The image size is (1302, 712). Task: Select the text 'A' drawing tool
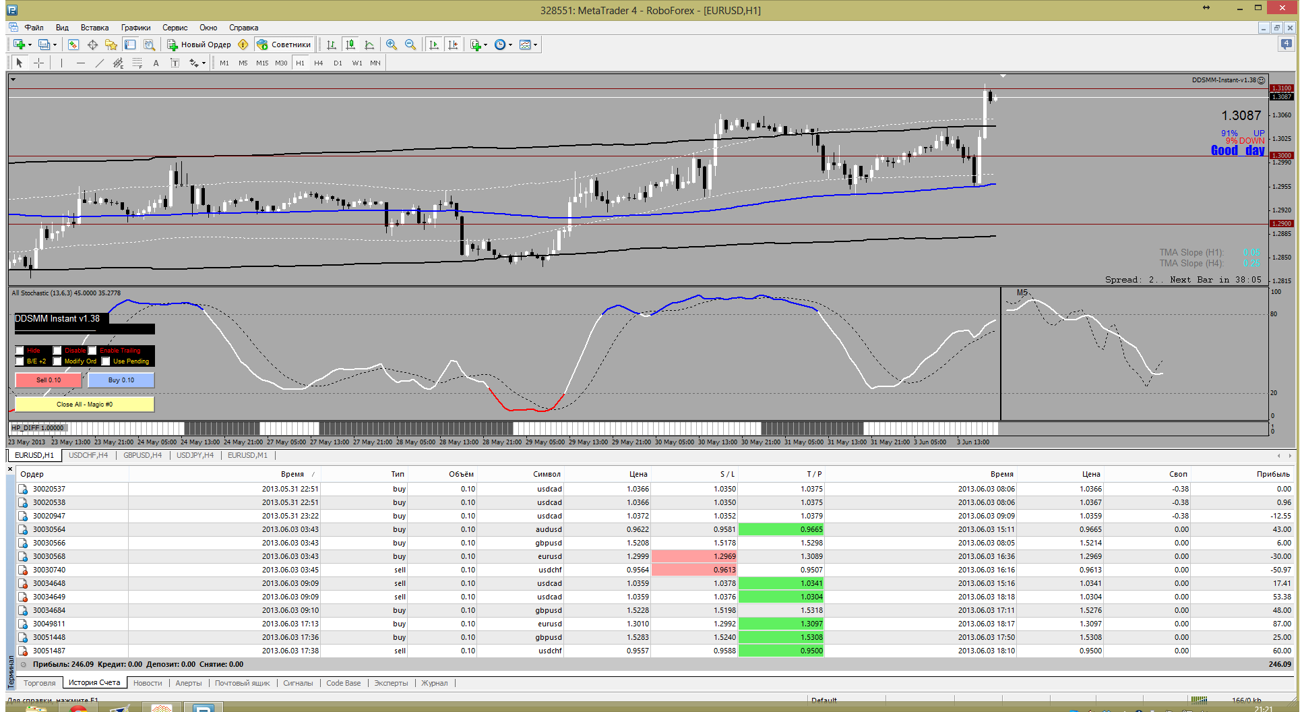coord(156,63)
